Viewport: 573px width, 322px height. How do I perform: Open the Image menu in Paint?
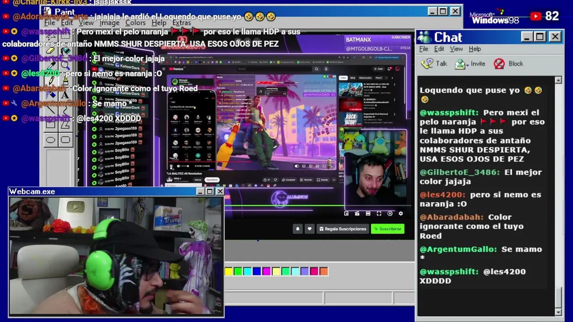pyautogui.click(x=109, y=23)
